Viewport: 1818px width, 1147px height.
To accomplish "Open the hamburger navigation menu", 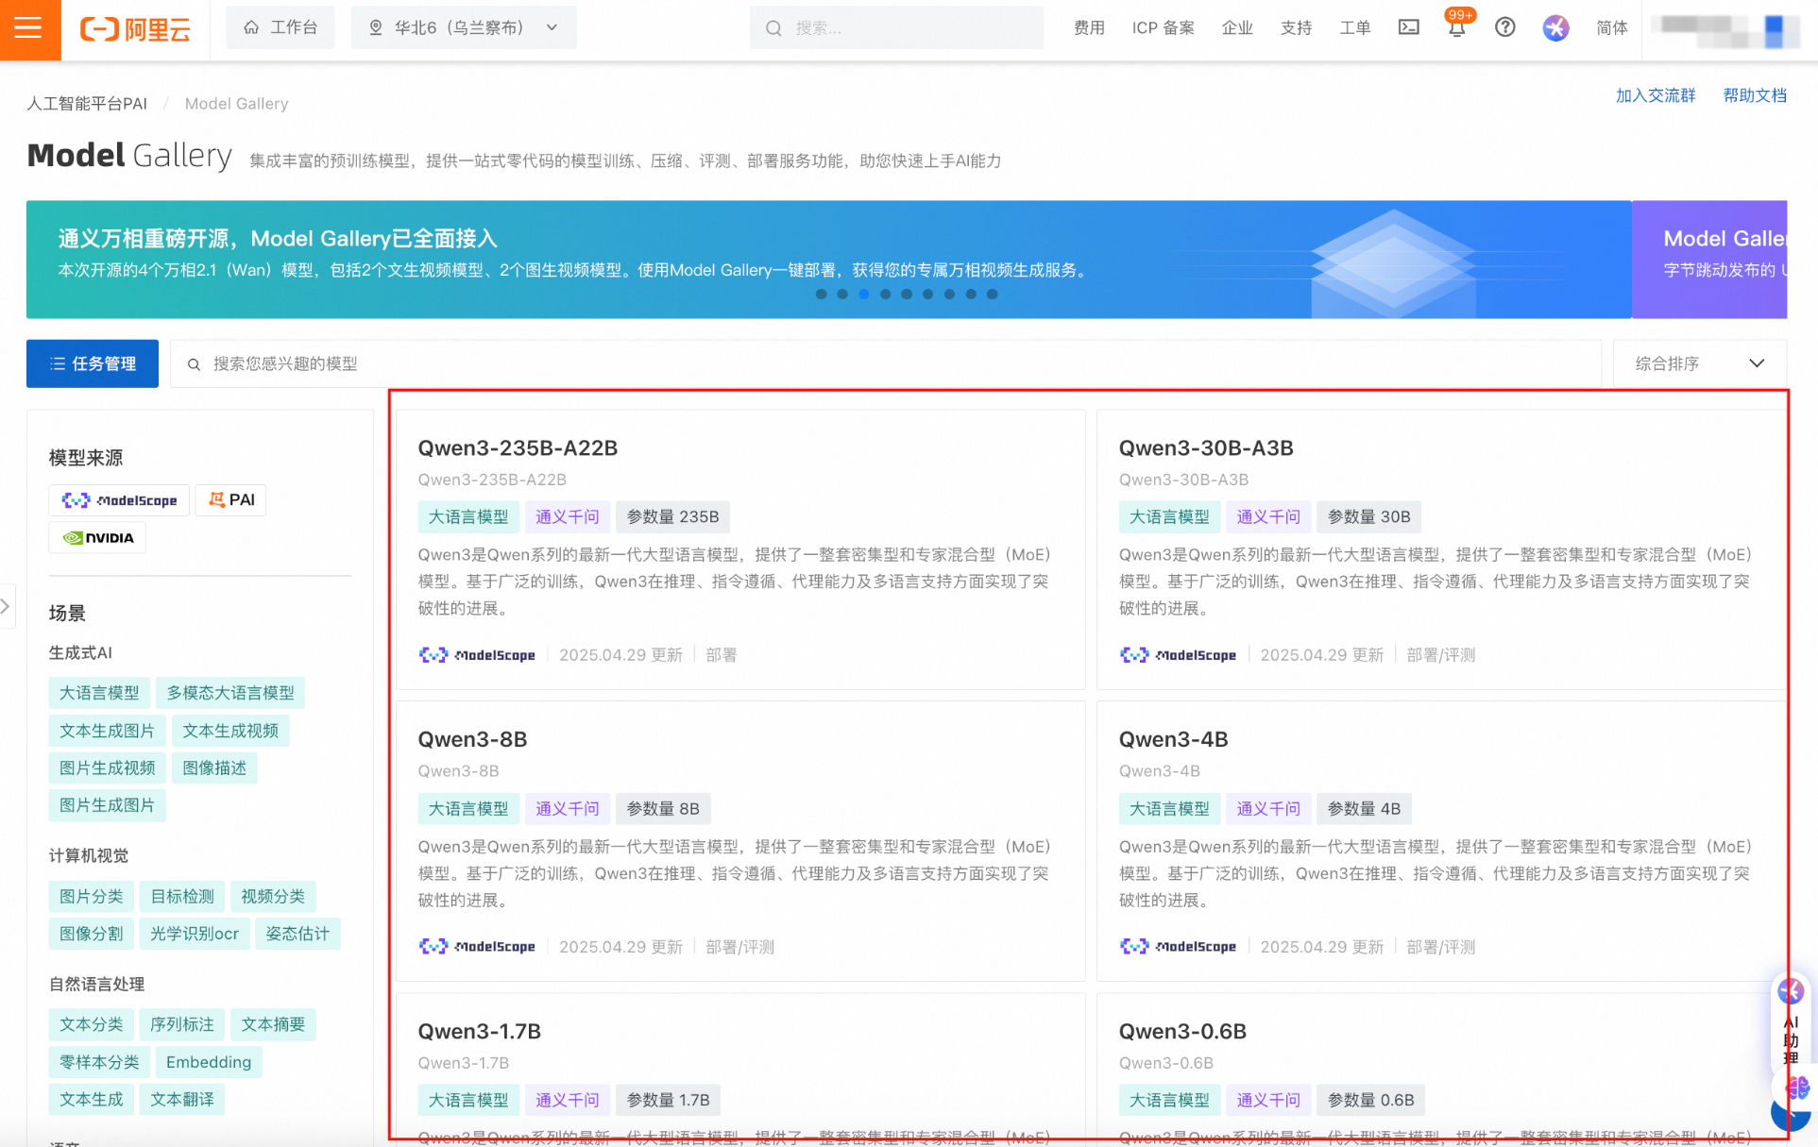I will coord(29,28).
